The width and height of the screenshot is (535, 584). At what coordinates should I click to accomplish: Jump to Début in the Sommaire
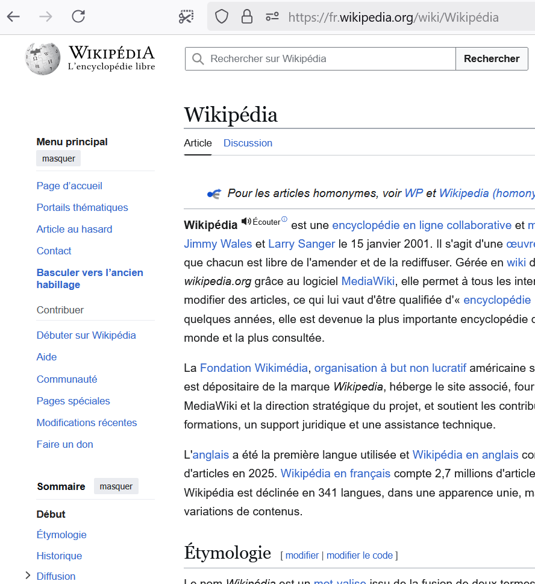pos(51,514)
